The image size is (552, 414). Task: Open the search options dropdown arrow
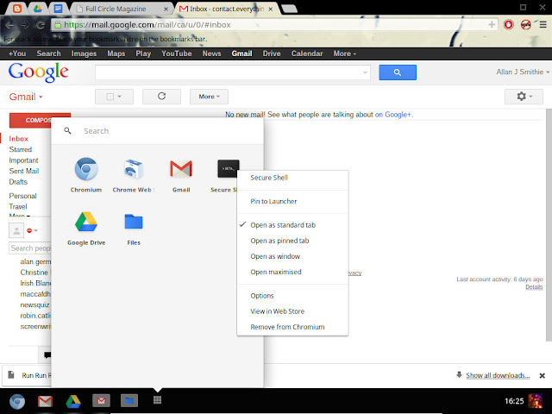tap(365, 72)
